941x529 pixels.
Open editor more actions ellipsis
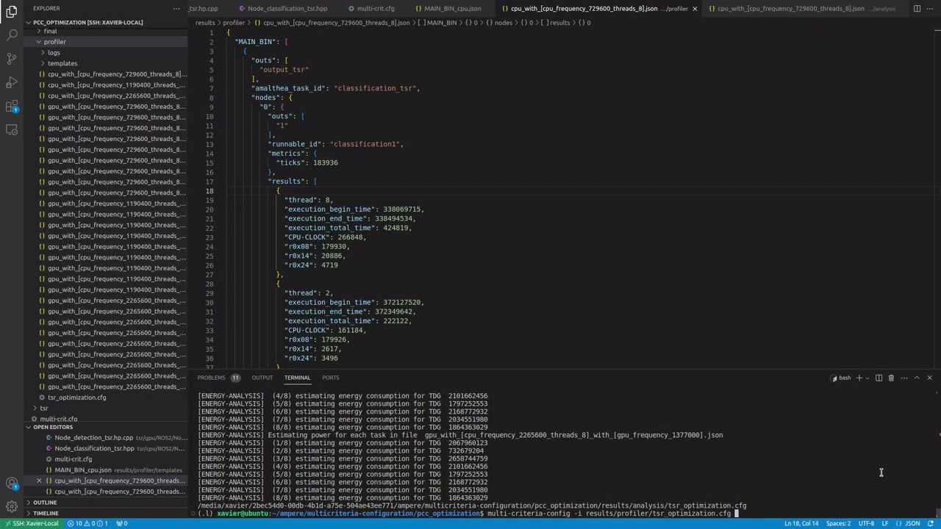coord(931,8)
